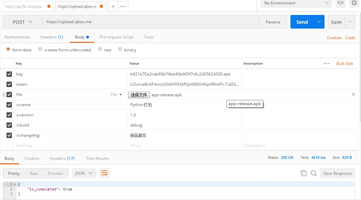Switch to the api.fir.im/apps request tab
Screen dimensions: 361x200
(x=28, y=6)
